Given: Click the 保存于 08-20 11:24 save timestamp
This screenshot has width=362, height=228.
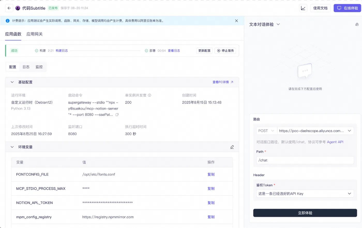Looking at the screenshot, I should [x=74, y=8].
